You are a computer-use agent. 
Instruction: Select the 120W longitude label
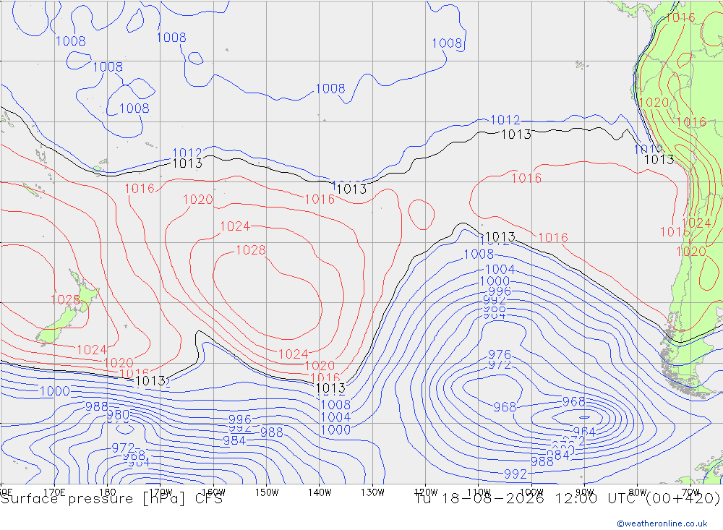pyautogui.click(x=426, y=492)
